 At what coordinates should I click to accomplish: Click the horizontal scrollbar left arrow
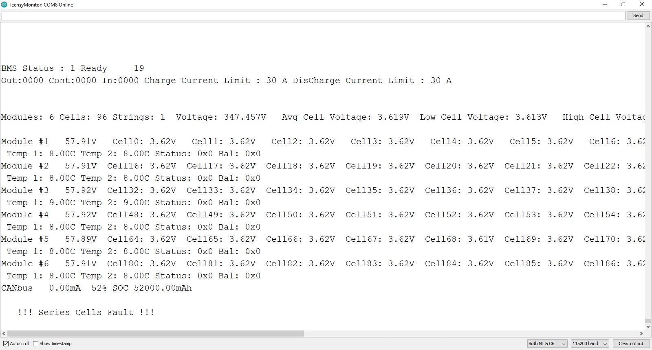tap(4, 333)
